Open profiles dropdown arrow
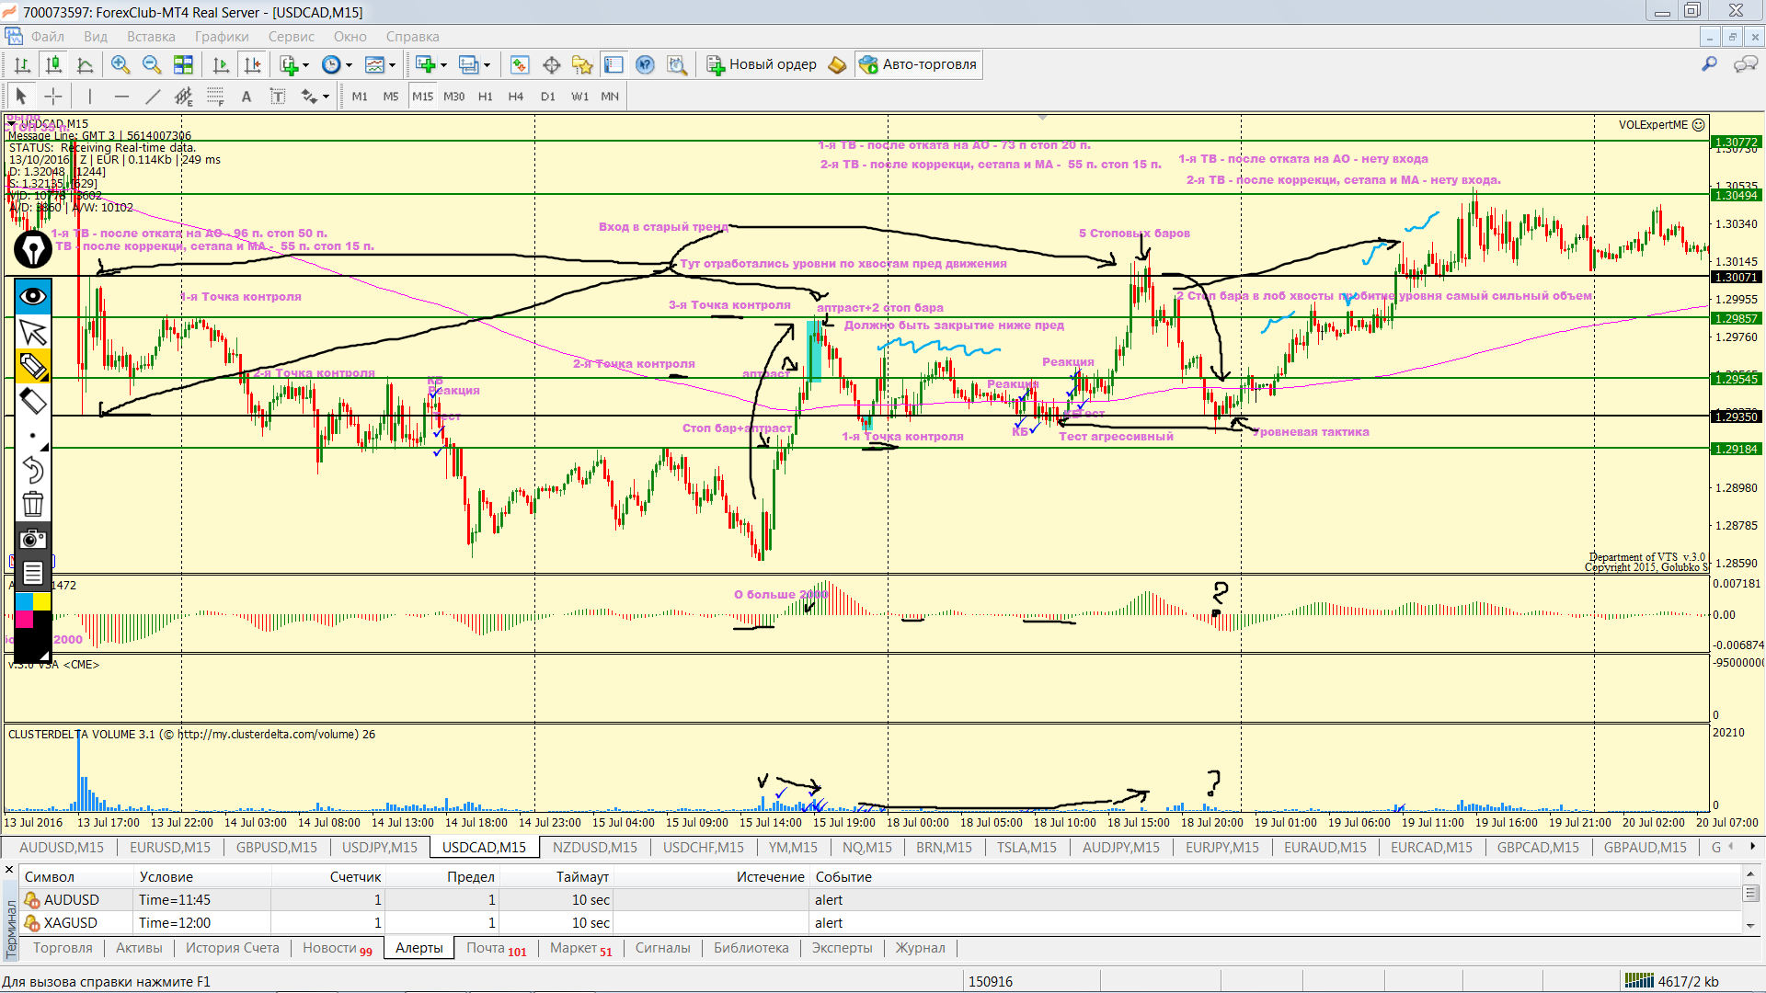The image size is (1766, 993). click(487, 64)
